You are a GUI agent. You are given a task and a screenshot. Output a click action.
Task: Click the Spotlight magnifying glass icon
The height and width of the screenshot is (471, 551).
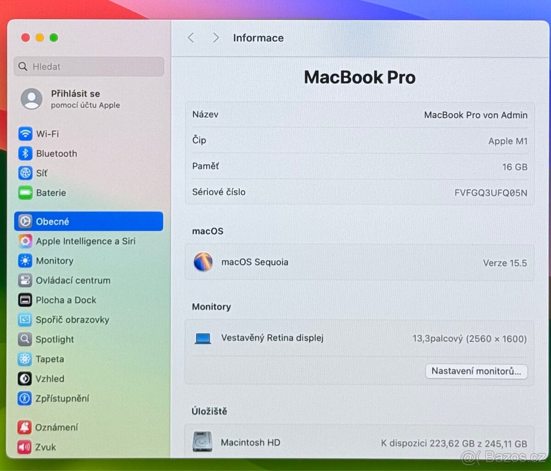[x=25, y=339]
